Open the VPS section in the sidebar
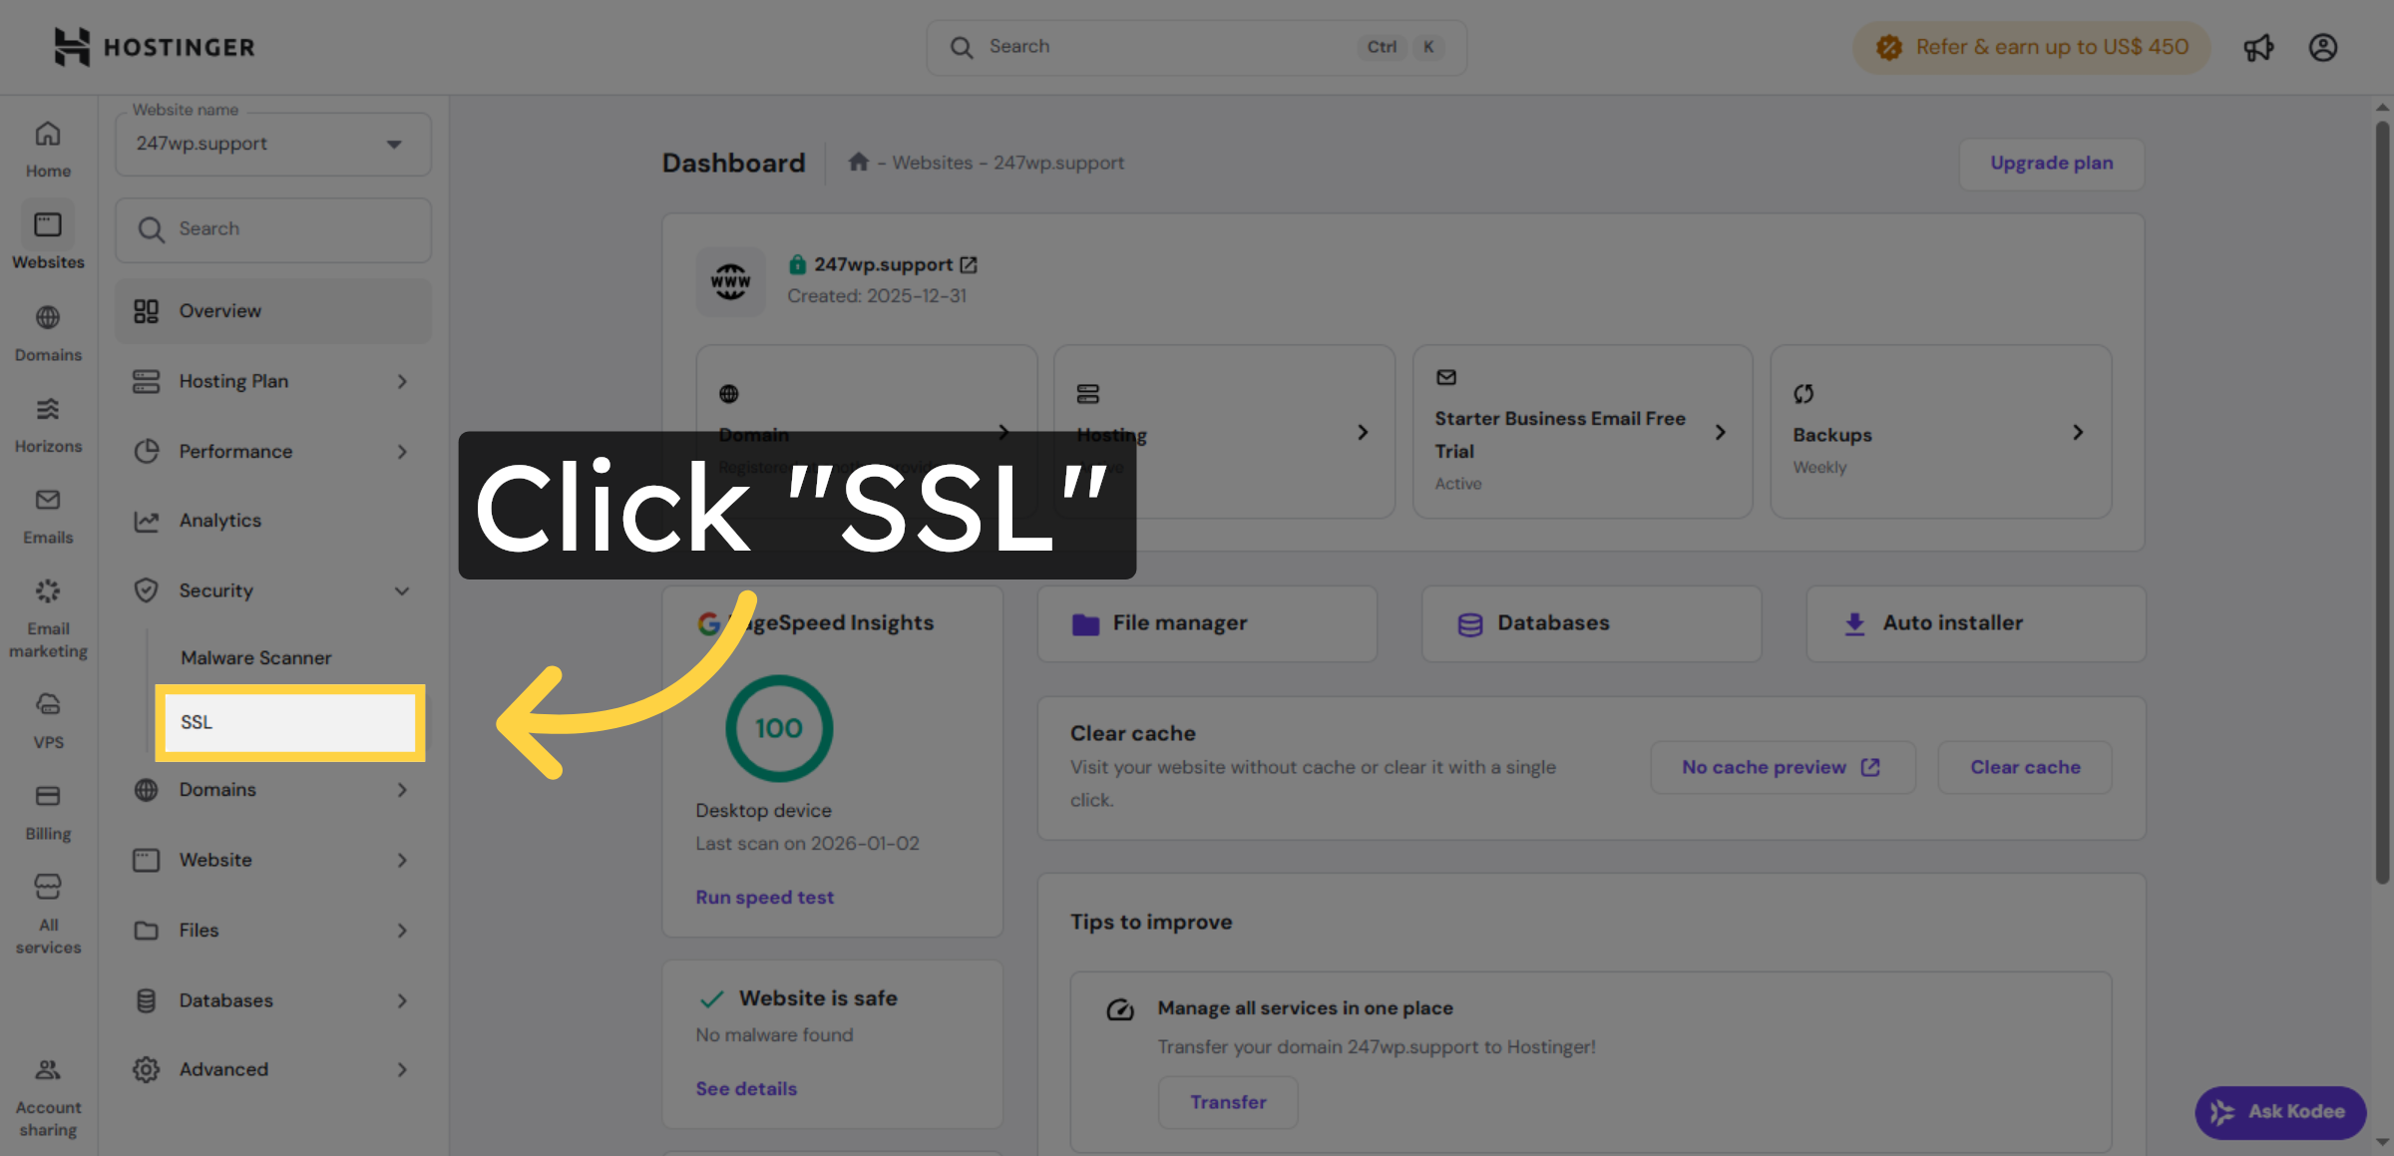 coord(47,717)
